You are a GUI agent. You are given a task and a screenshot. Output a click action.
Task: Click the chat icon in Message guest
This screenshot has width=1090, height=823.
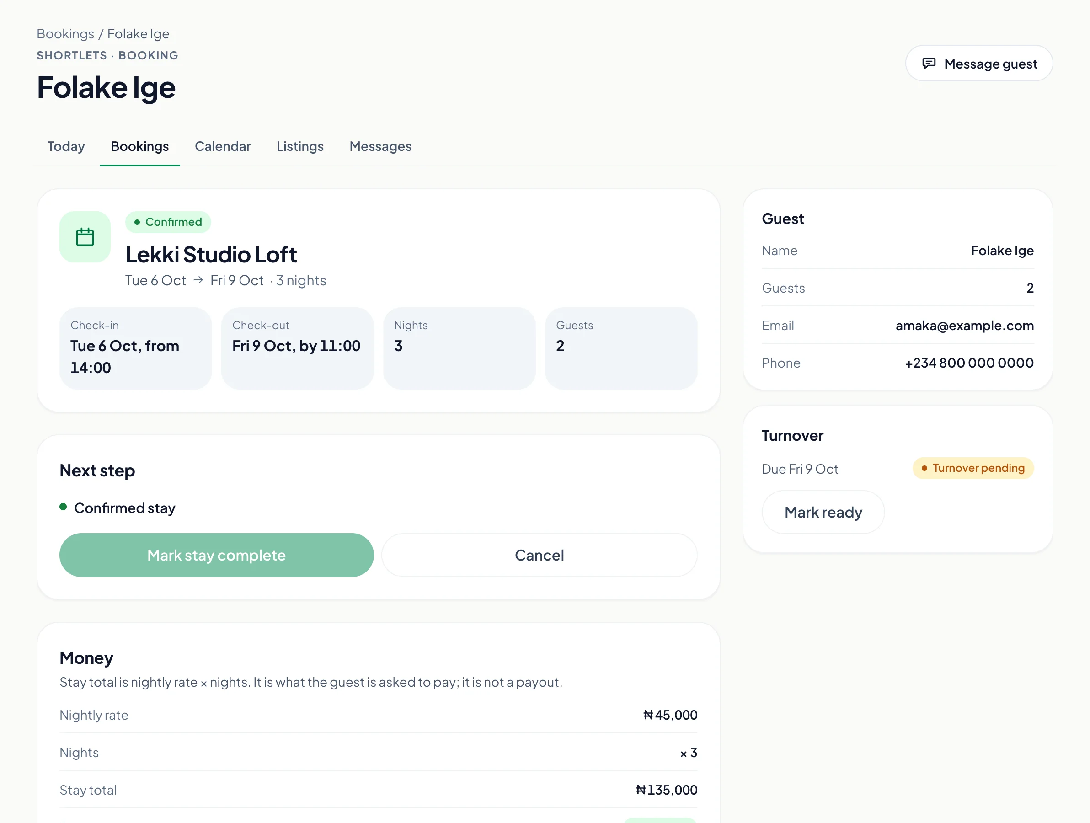pos(929,64)
